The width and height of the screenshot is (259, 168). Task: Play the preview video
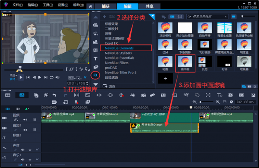click(x=21, y=78)
